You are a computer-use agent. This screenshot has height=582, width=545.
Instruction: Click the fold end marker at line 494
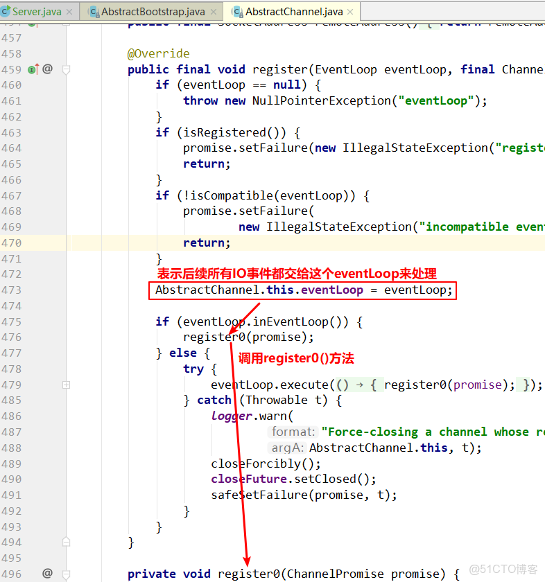pyautogui.click(x=66, y=543)
